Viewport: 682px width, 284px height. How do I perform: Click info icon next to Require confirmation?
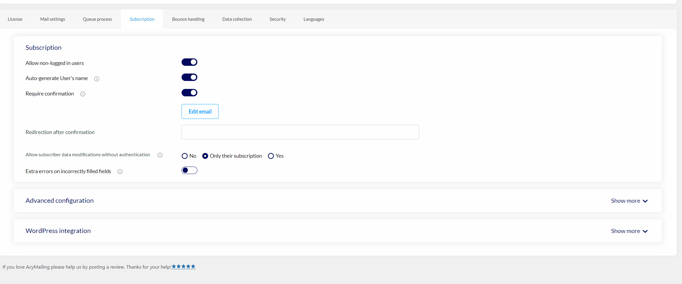[x=83, y=94]
